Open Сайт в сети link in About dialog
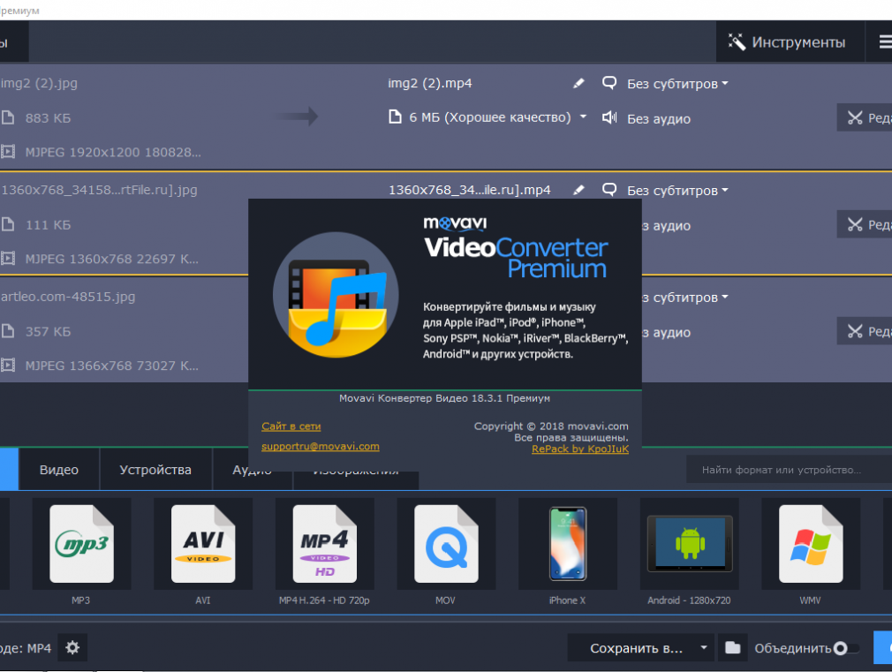The width and height of the screenshot is (892, 672). pyautogui.click(x=291, y=427)
